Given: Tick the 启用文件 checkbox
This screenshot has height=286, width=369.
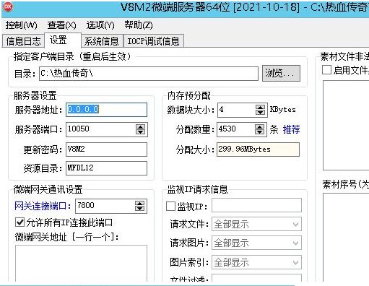Looking at the screenshot, I should pyautogui.click(x=326, y=70).
